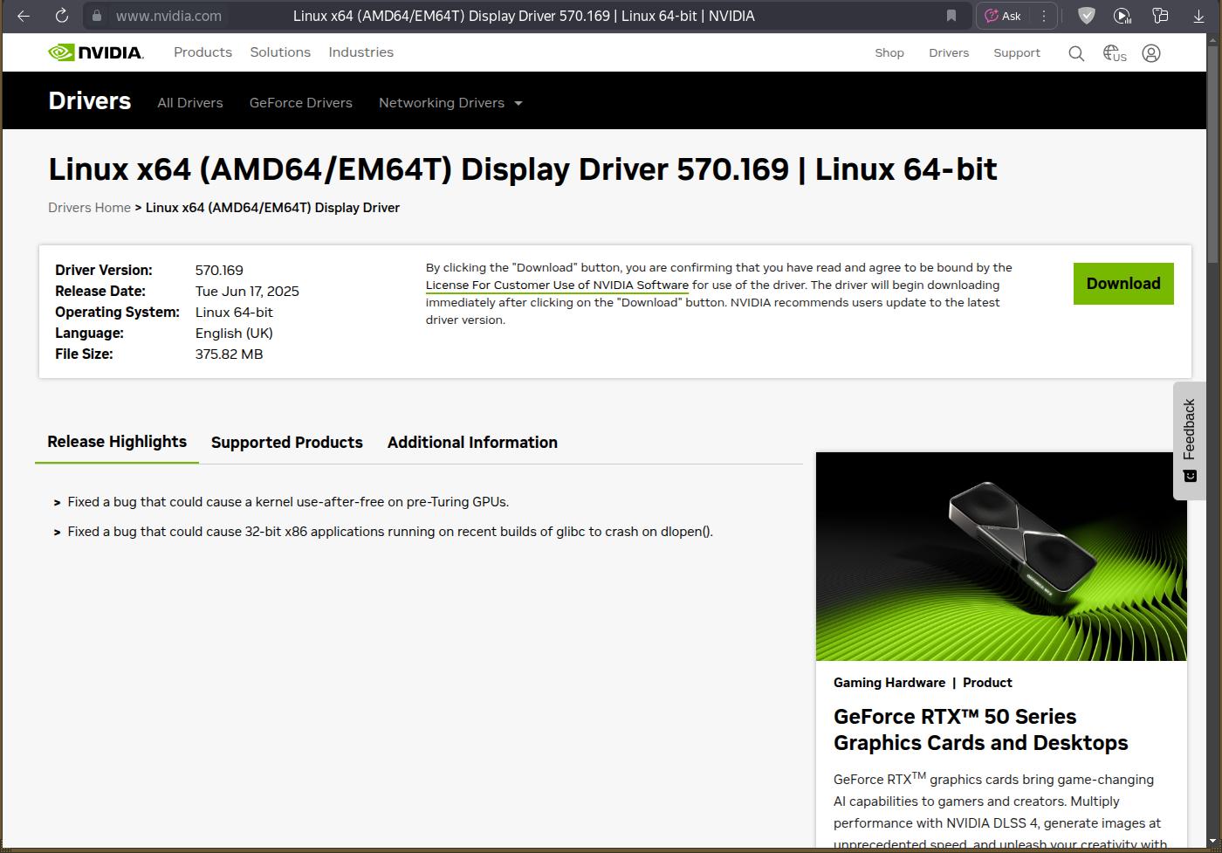Reload the page with the refresh icon

tap(61, 16)
